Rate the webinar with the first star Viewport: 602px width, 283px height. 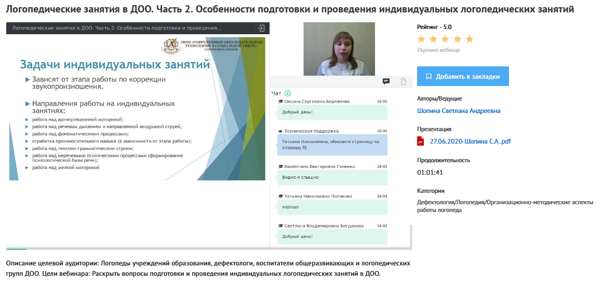click(x=421, y=39)
